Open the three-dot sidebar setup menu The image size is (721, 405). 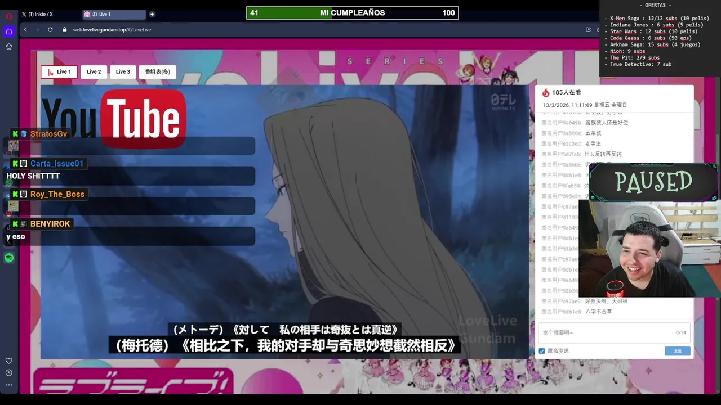click(9, 385)
